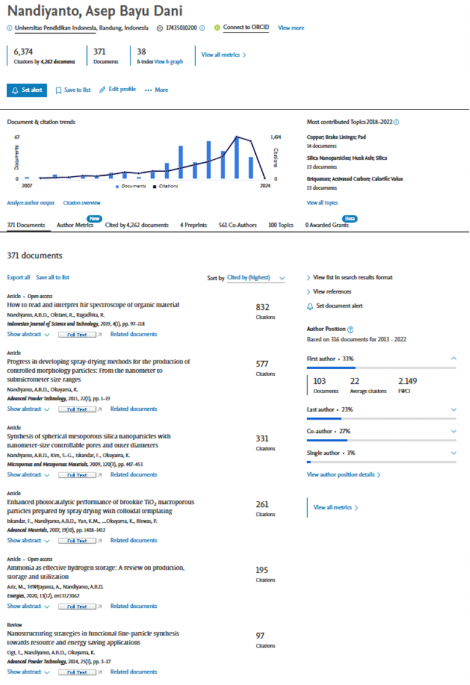Screen dimensions: 470x685
Task: Open Analyze author output link
Action: [x=31, y=203]
